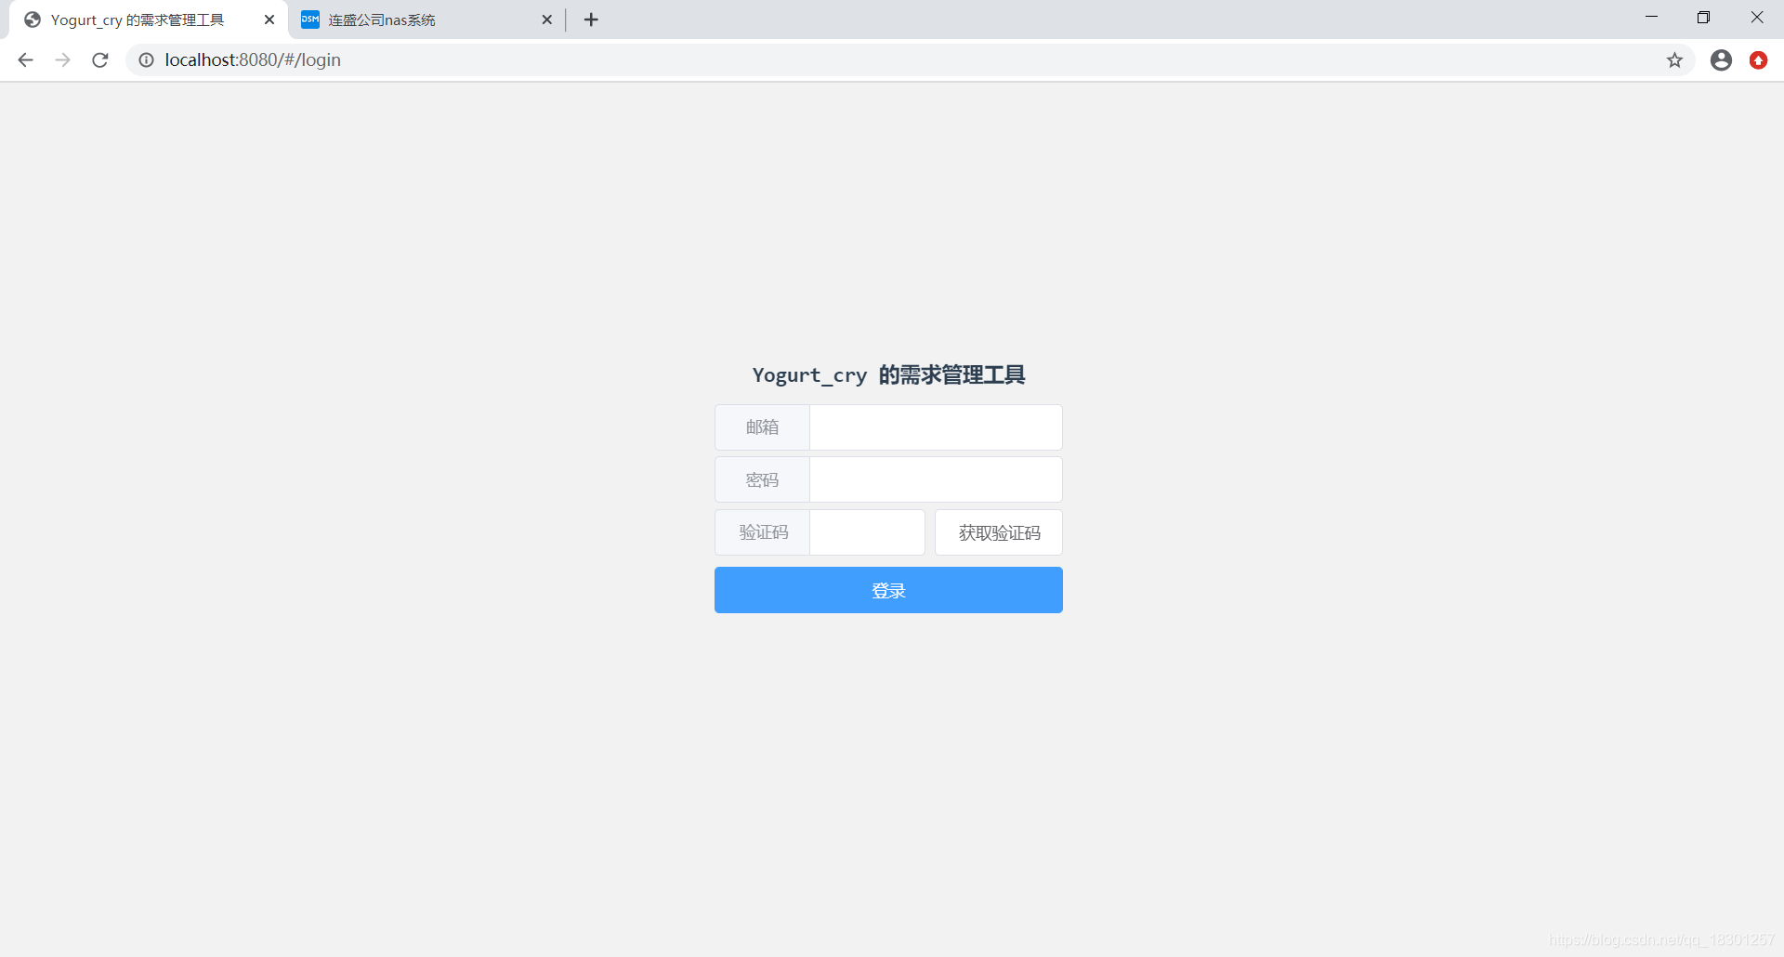The height and width of the screenshot is (957, 1784).
Task: Click into the 密码 password input field
Action: [936, 479]
